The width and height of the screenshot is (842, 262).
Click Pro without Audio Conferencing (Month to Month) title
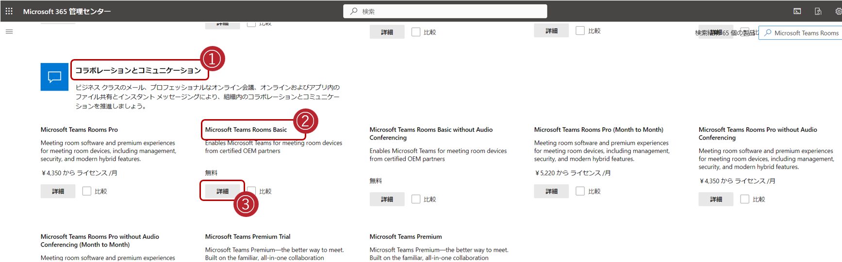coord(100,241)
